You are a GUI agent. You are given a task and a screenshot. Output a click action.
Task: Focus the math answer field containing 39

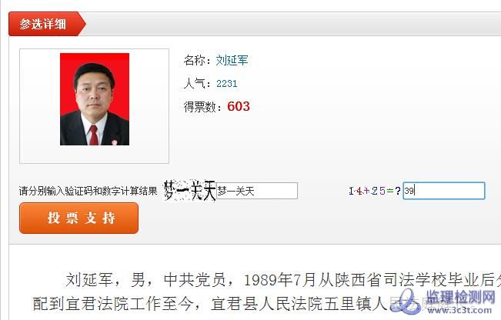(x=444, y=191)
